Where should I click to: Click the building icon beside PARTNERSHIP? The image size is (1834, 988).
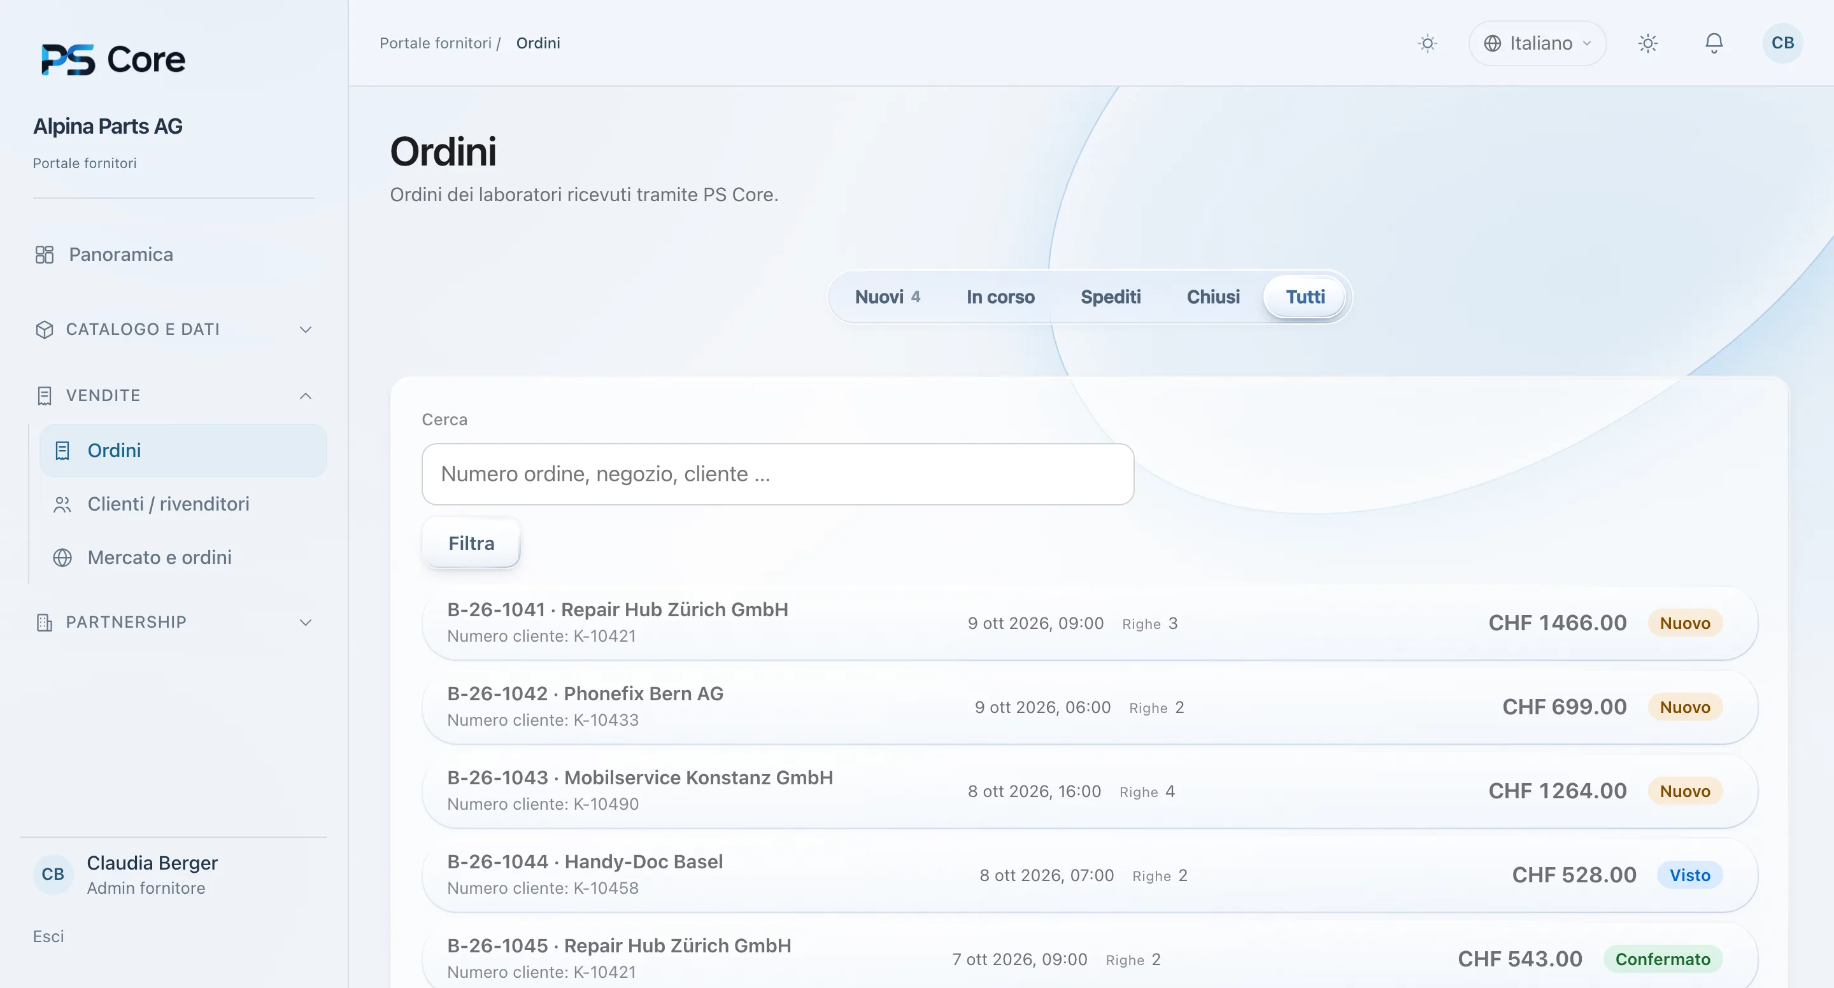[44, 622]
